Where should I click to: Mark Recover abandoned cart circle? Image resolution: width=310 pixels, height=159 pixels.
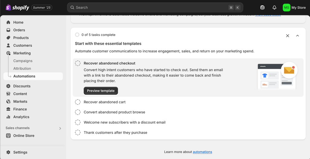click(78, 102)
